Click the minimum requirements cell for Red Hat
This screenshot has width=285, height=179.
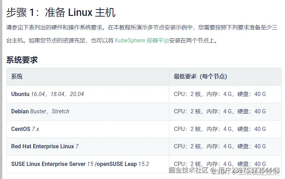(220, 146)
